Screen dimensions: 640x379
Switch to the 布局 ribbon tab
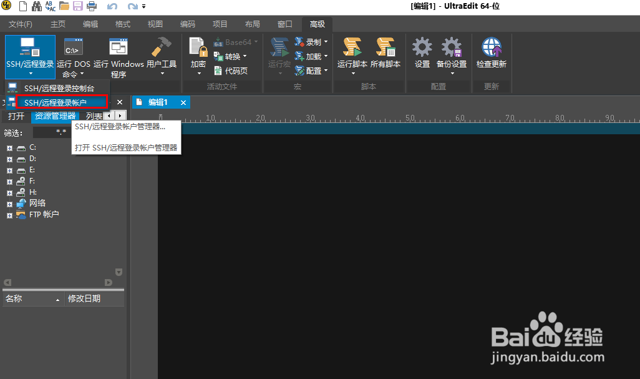point(253,24)
